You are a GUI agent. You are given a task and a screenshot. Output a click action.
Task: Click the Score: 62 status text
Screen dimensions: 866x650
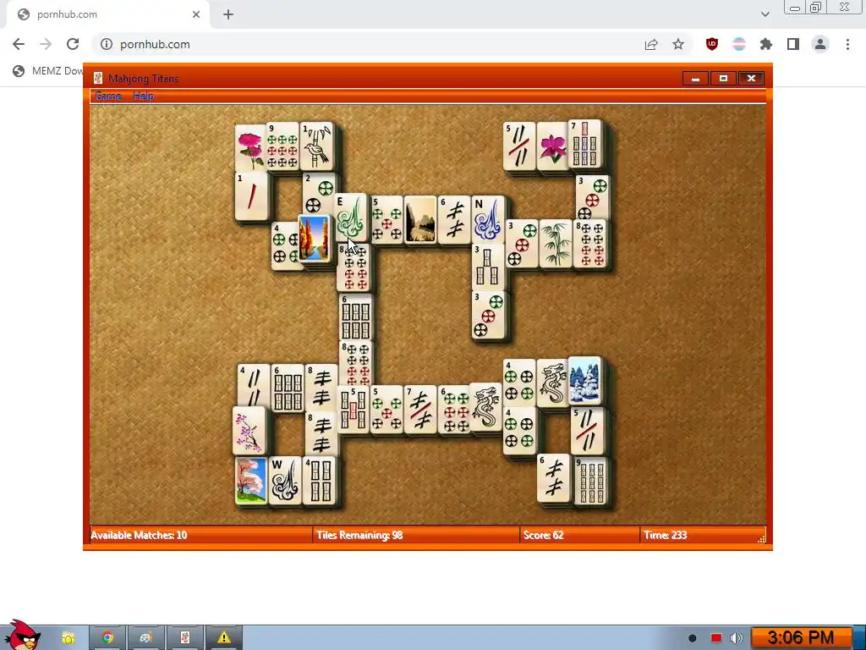click(544, 535)
